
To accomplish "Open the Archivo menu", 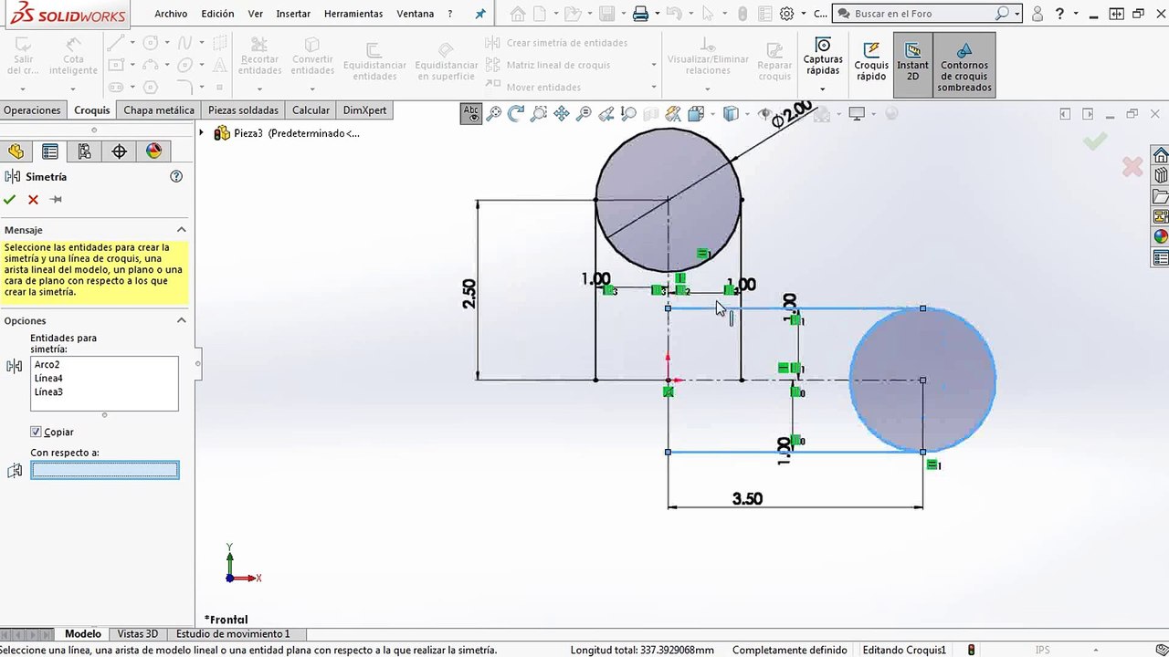I will pos(171,14).
